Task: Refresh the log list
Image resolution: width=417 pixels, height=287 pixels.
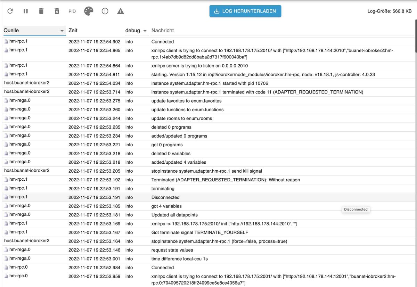Action: click(10, 11)
